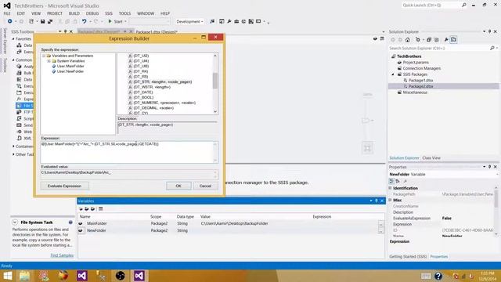The width and height of the screenshot is (501, 282).
Task: Open the SSIS menu
Action: (109, 13)
